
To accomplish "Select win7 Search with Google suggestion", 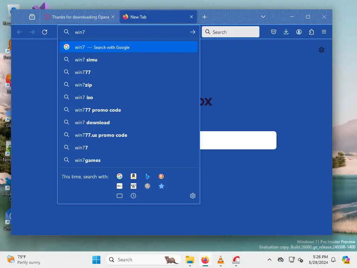I will click(129, 47).
